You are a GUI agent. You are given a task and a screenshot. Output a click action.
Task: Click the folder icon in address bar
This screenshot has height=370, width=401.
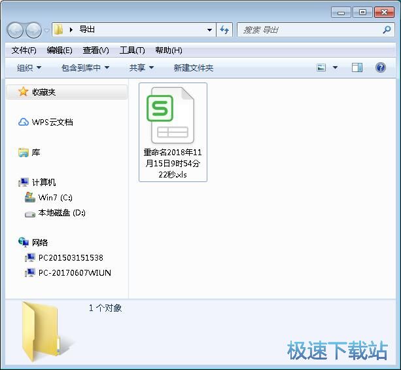[x=59, y=29]
